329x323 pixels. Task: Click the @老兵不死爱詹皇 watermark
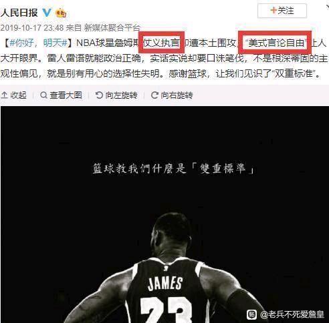tap(292, 314)
